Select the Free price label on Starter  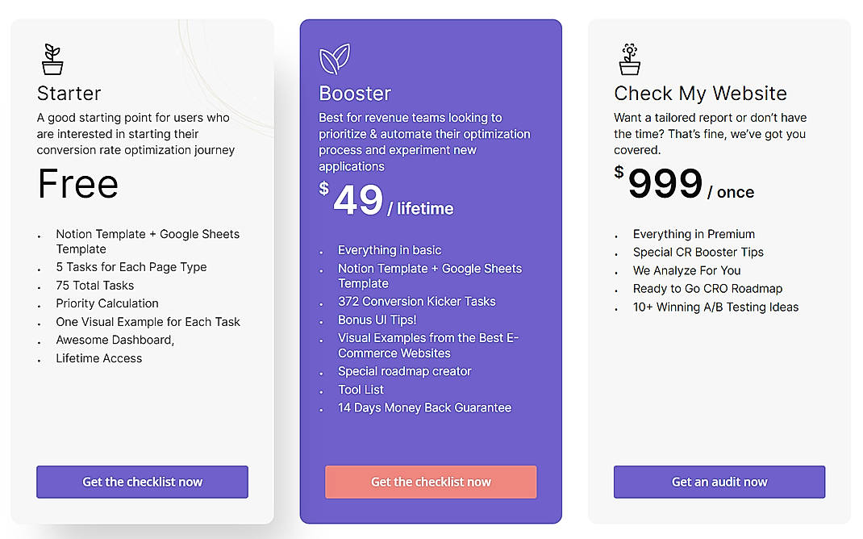[77, 185]
